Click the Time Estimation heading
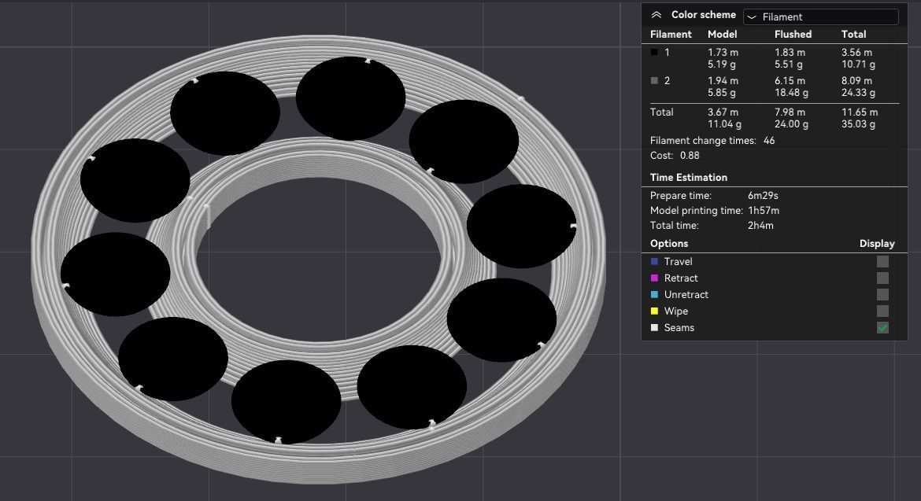Screen dimensions: 921x501 coord(689,177)
